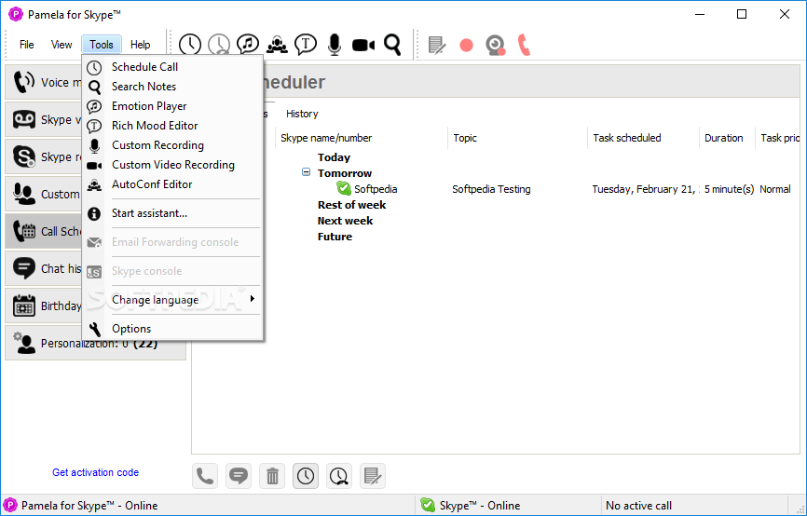
Task: Click the microphone Custom Recording toolbar icon
Action: point(335,45)
